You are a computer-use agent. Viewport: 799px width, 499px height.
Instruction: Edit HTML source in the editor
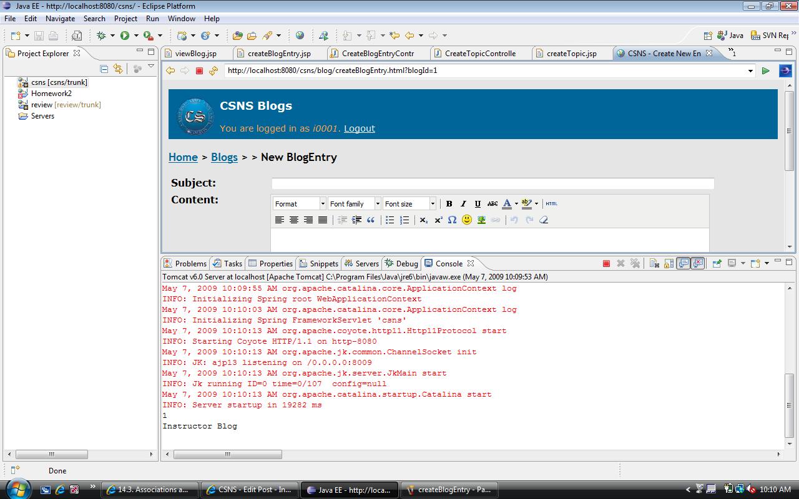tap(551, 203)
